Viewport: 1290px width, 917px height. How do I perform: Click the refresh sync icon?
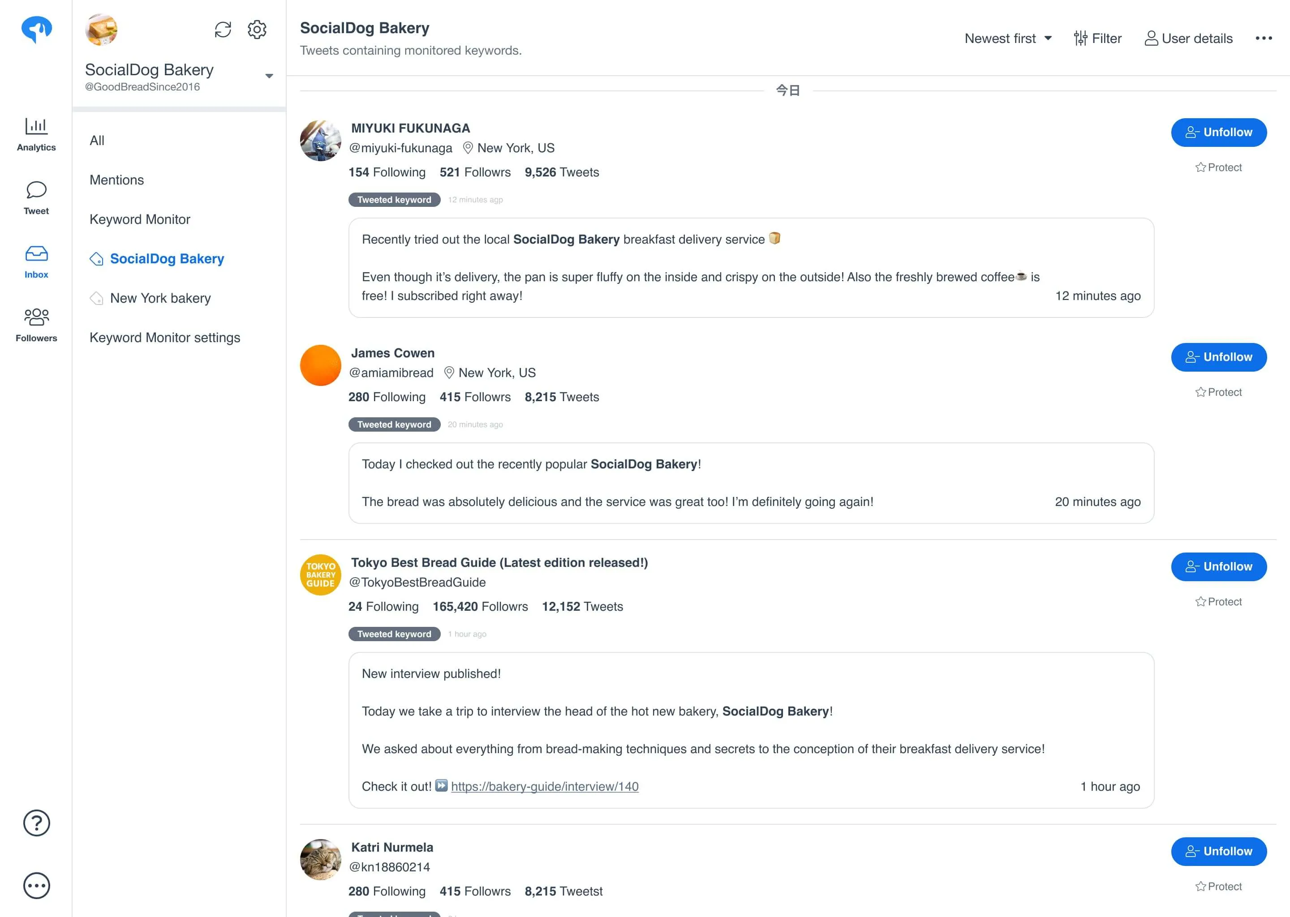[223, 30]
